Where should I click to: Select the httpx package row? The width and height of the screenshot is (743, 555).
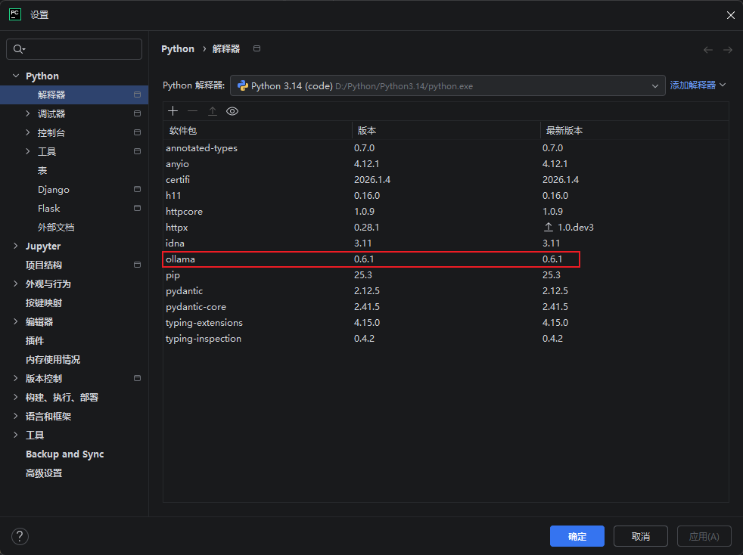click(446, 228)
